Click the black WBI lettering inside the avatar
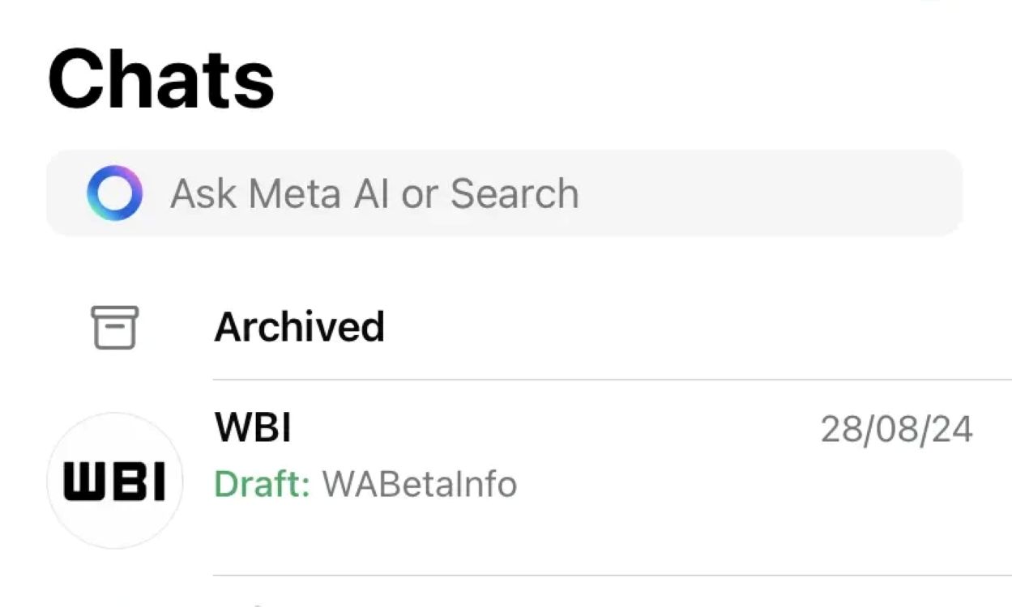The image size is (1012, 607). click(114, 482)
